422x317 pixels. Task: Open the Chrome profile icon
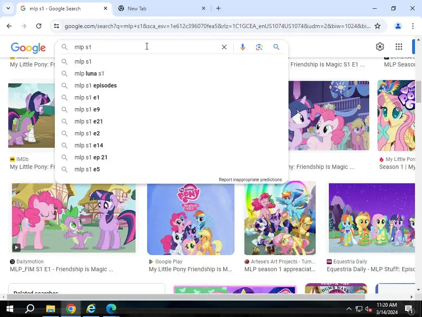(398, 26)
